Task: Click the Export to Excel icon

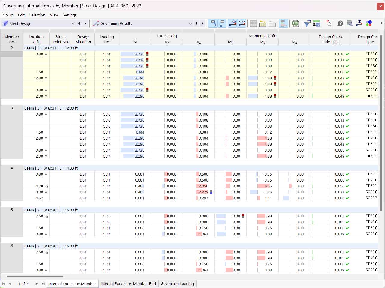Action: [x=295, y=23]
